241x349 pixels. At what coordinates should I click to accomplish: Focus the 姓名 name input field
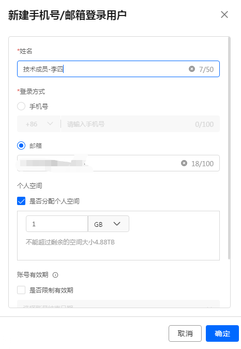[118, 69]
